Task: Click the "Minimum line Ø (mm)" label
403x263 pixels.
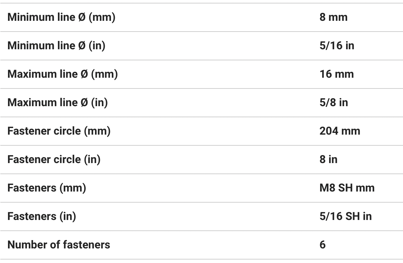Action: click(61, 17)
